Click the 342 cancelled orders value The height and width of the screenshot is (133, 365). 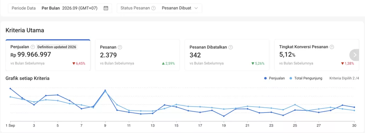(x=195, y=55)
